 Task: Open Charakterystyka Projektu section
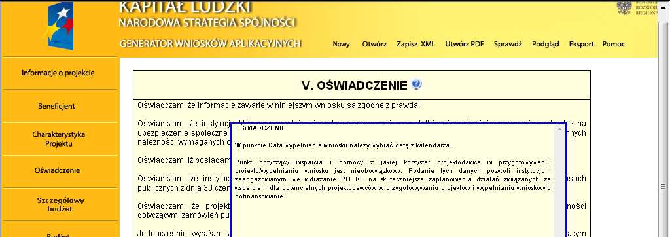click(58, 139)
